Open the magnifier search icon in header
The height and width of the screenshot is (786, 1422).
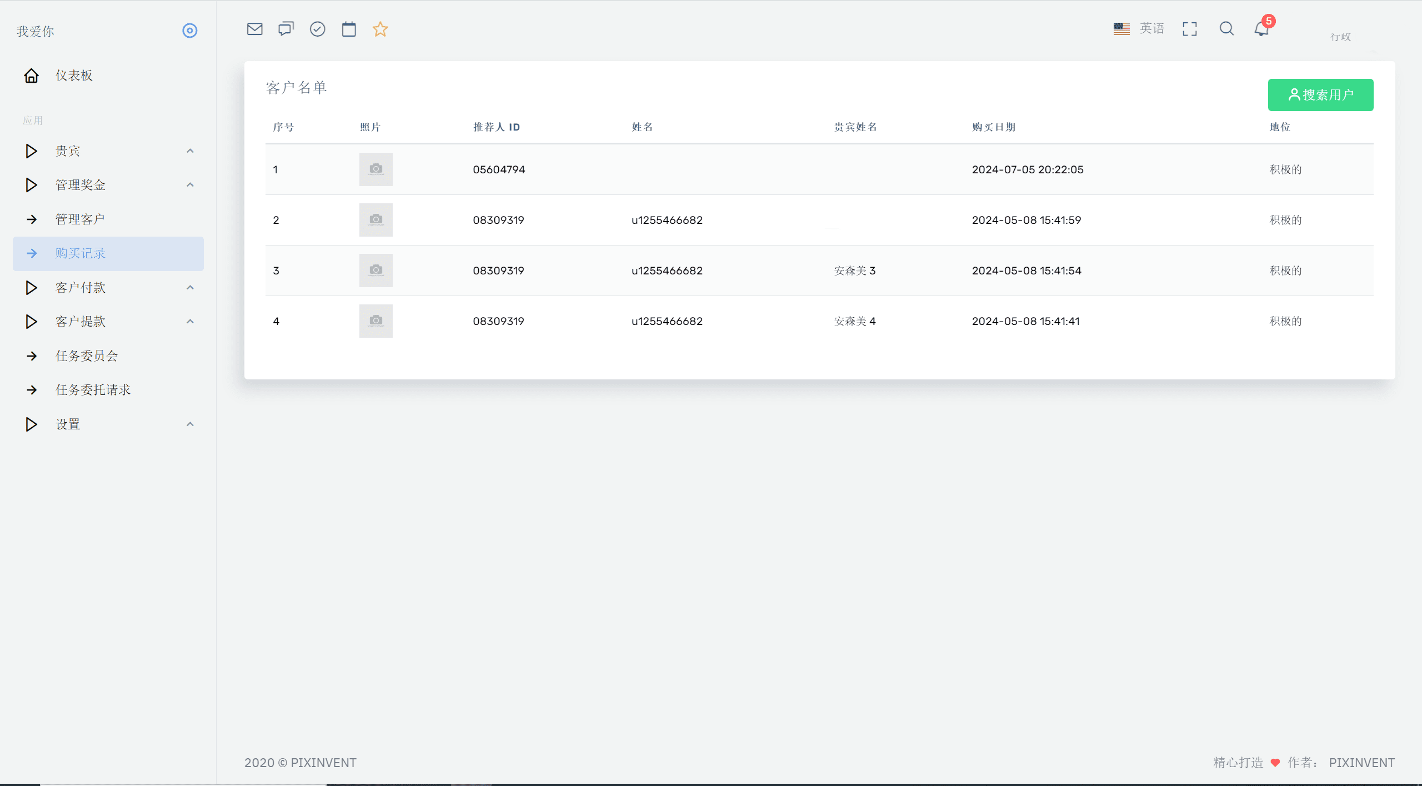tap(1226, 29)
